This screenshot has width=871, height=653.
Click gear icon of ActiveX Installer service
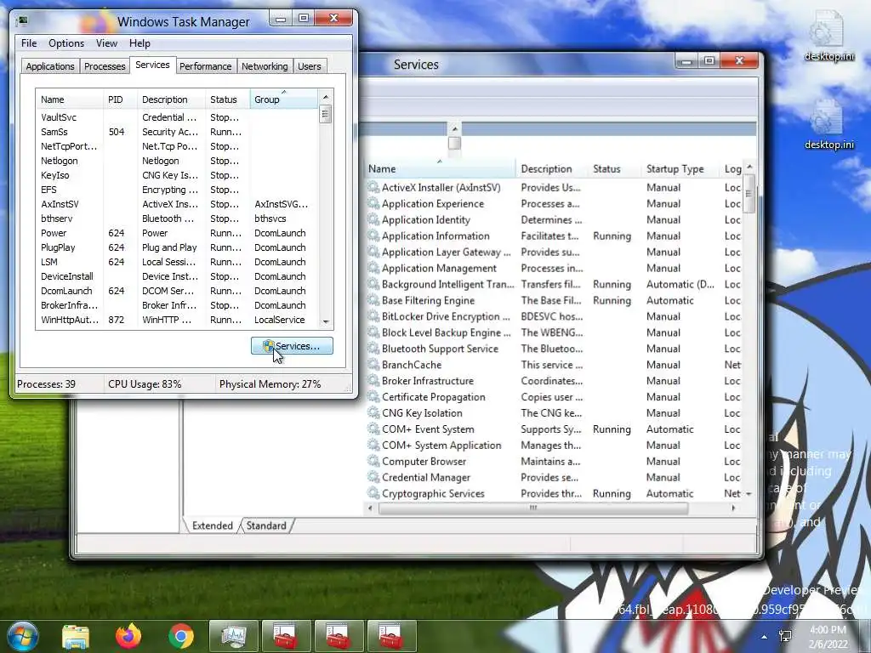373,188
